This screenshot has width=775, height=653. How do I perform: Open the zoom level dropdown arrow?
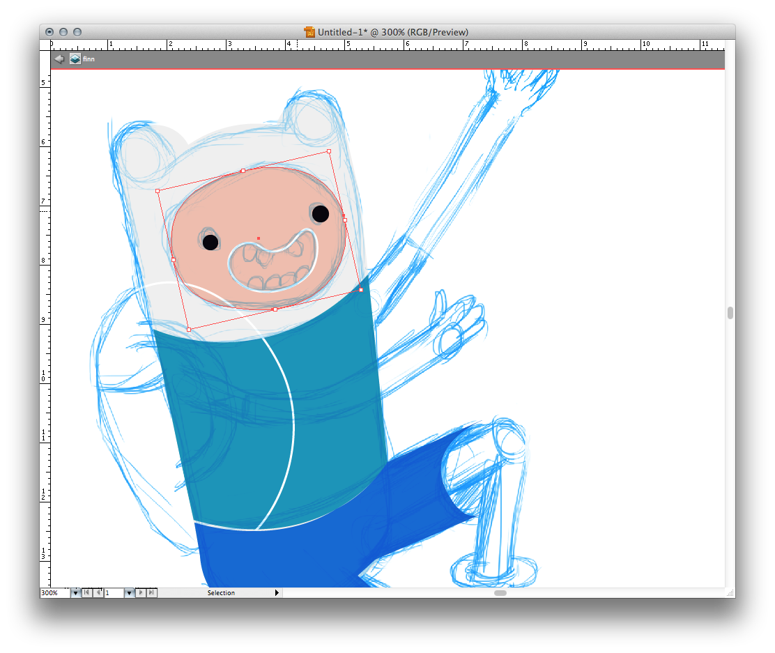[x=75, y=593]
